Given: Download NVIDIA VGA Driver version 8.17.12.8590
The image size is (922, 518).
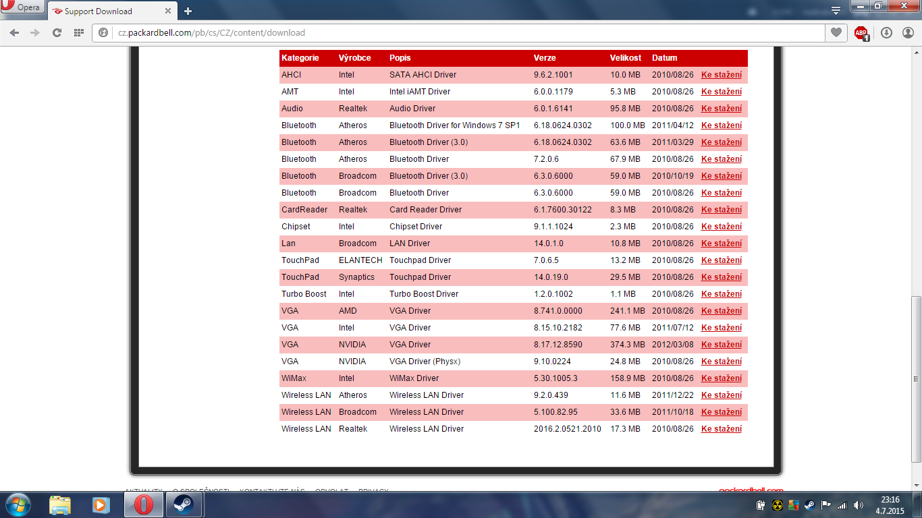Looking at the screenshot, I should (x=722, y=345).
